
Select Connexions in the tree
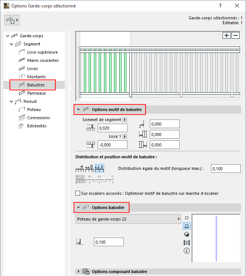(38, 118)
